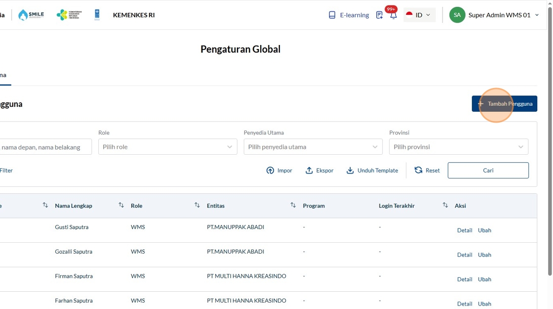Click the Pengaturan Global page title
The image size is (553, 309).
(240, 49)
